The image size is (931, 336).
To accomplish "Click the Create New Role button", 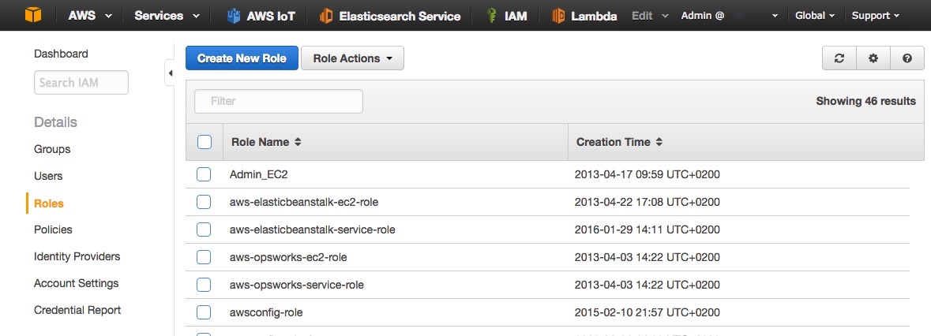I will 242,58.
